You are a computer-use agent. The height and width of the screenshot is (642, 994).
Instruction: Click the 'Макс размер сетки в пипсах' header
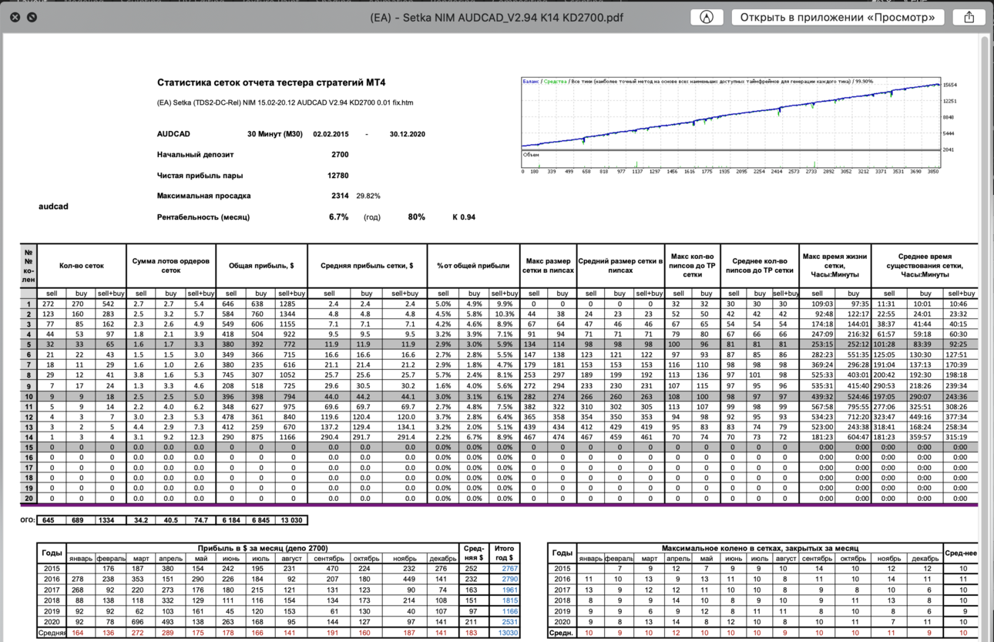pyautogui.click(x=548, y=265)
